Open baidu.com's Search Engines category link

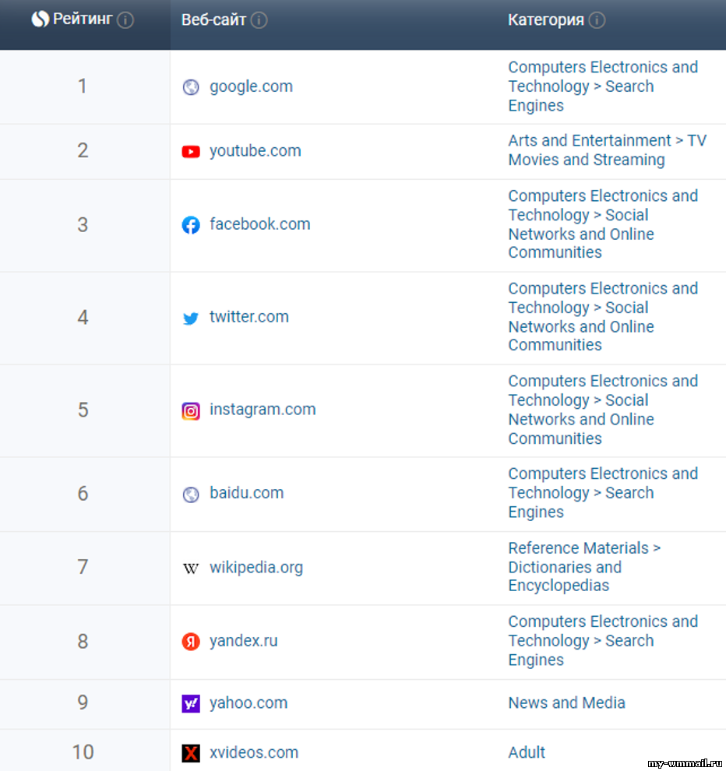(603, 493)
